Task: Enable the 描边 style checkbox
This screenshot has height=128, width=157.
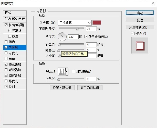Action: click(6, 42)
